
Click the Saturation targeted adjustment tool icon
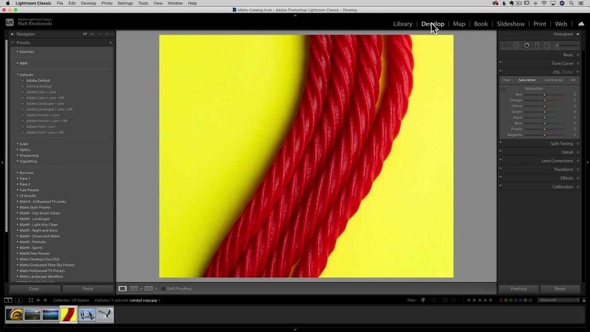click(x=503, y=89)
